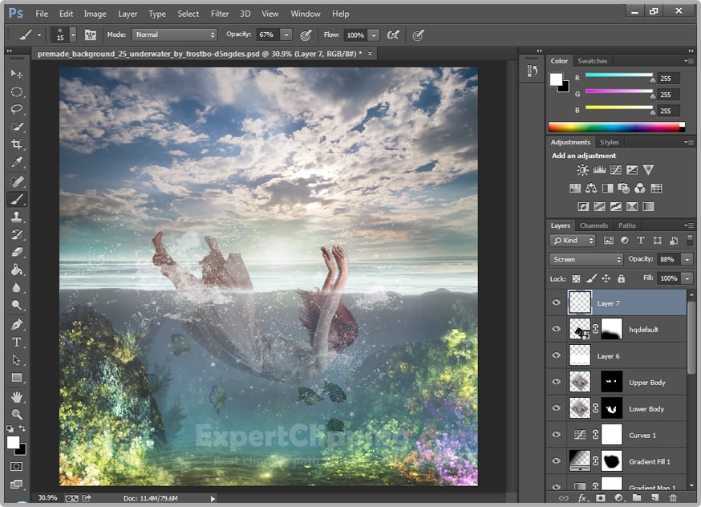Switch to the Channels tab
701x507 pixels.
[594, 225]
